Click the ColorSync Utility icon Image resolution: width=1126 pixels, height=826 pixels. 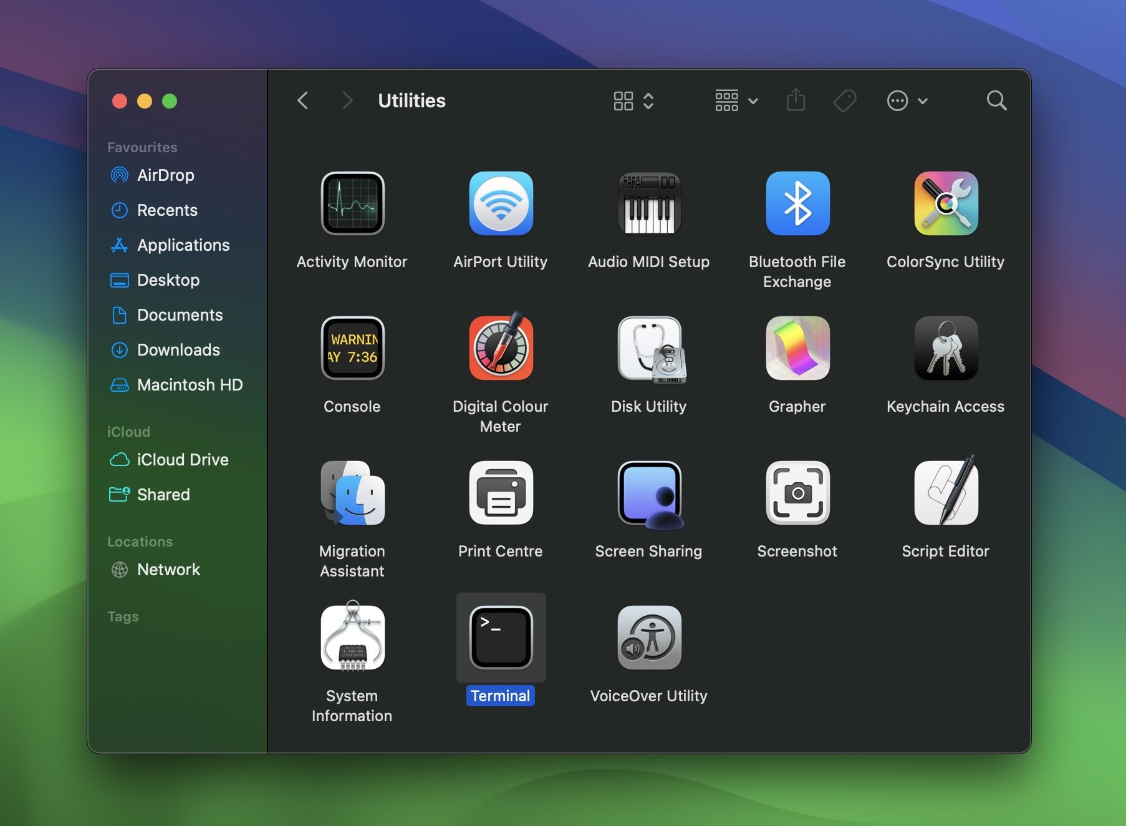tap(946, 203)
